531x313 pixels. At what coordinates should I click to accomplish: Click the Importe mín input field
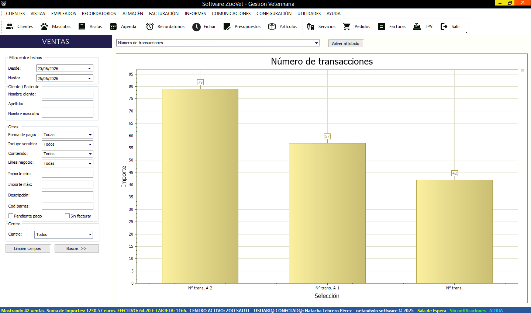coord(68,174)
